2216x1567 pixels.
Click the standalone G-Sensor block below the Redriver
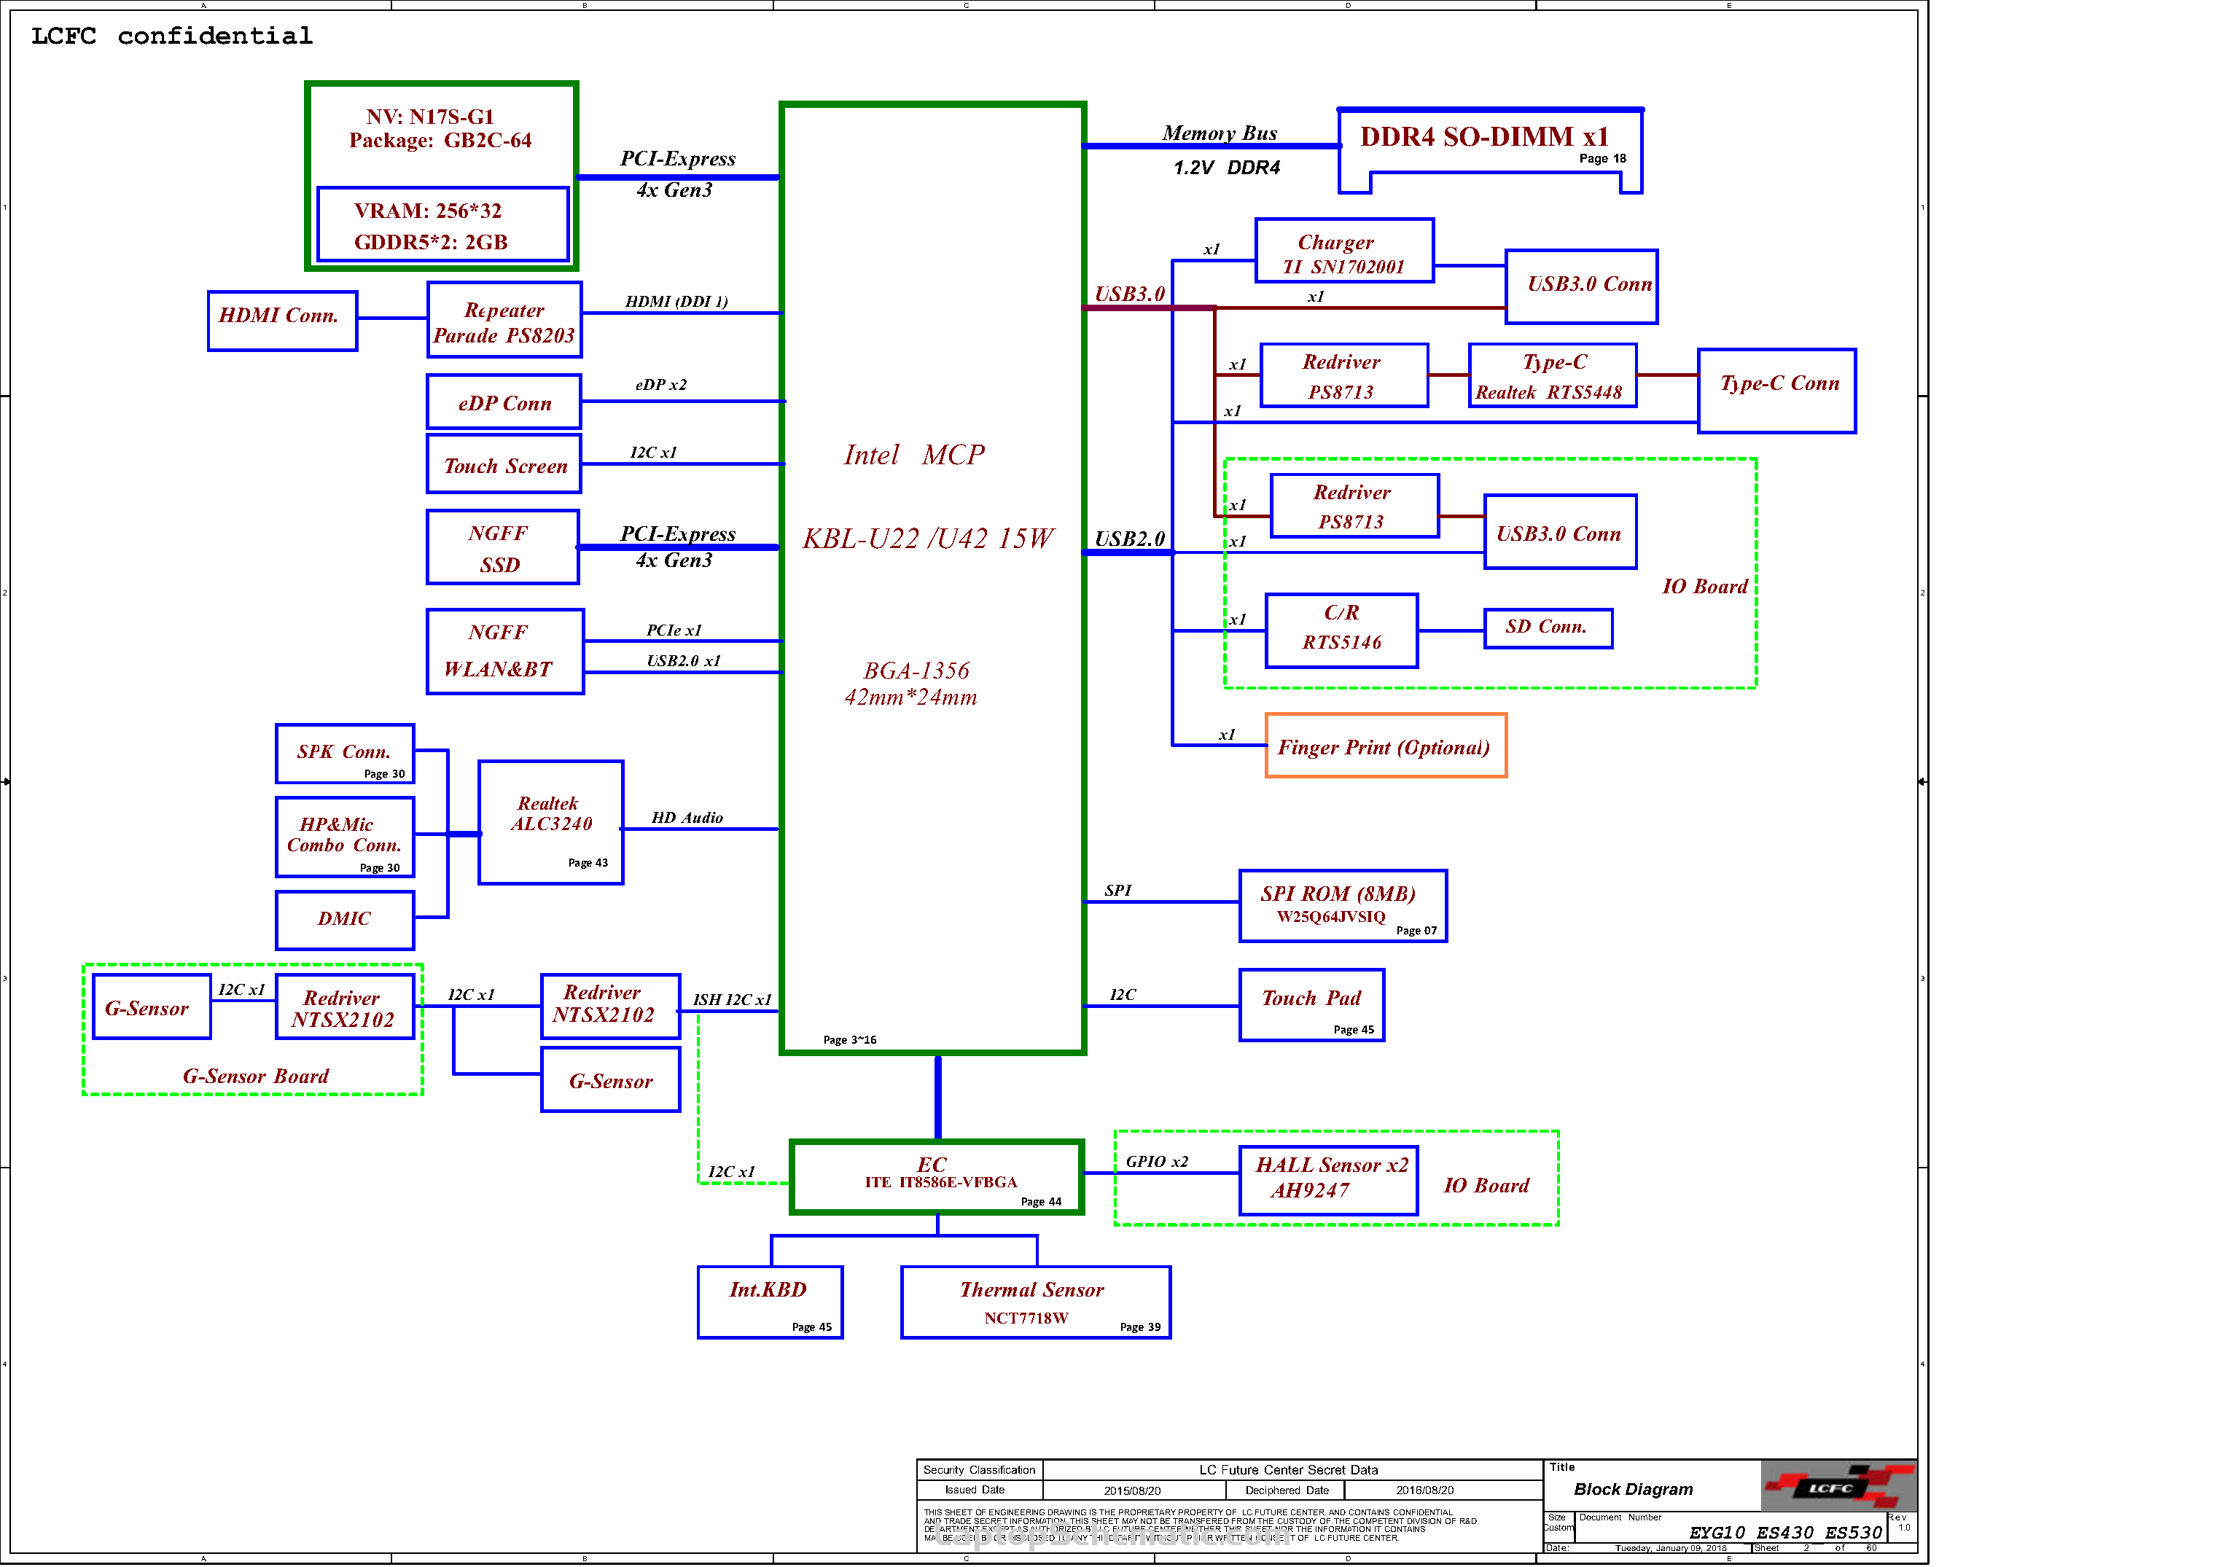611,1081
